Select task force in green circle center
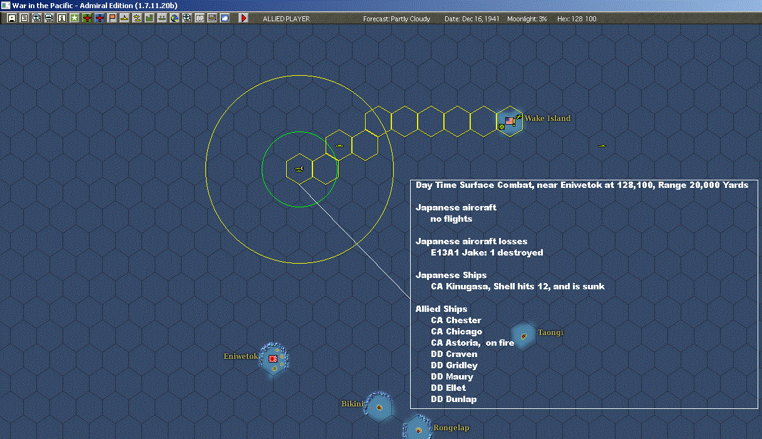The image size is (762, 439). tap(299, 168)
